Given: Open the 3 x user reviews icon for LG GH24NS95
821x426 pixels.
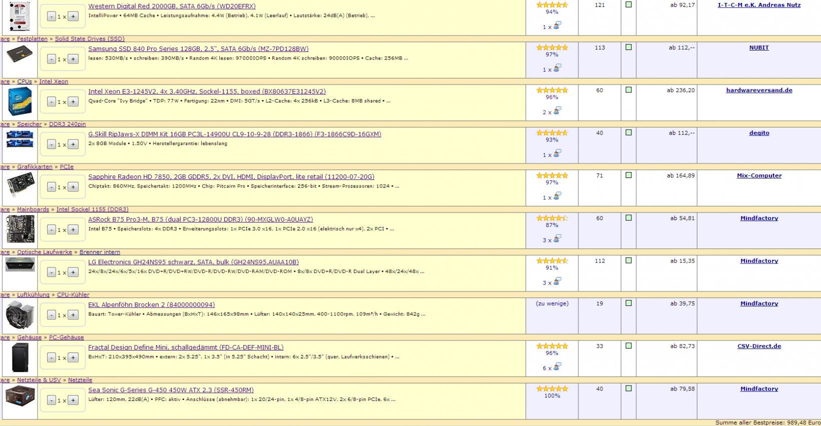Looking at the screenshot, I should pos(558,281).
